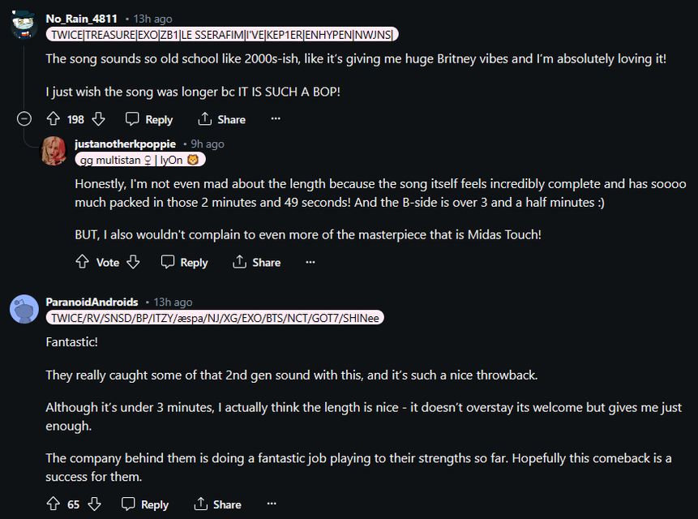Viewport: 698px width, 519px height.
Task: Open justanotherpoppie's profile via username
Action: click(x=125, y=144)
